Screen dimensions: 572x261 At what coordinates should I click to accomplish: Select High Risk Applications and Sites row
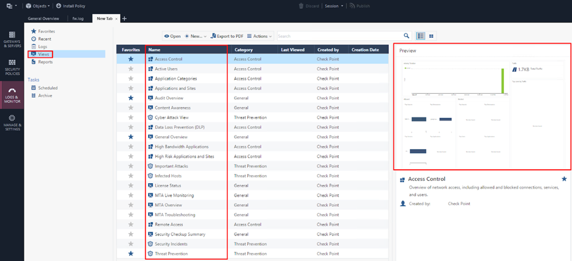tap(252, 156)
